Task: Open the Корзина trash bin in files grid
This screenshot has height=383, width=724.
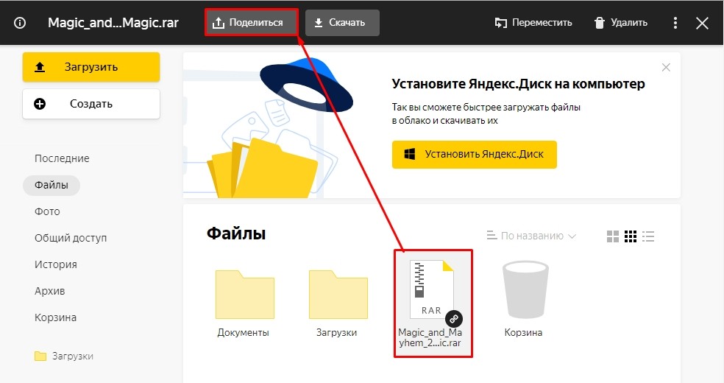Action: click(x=524, y=299)
